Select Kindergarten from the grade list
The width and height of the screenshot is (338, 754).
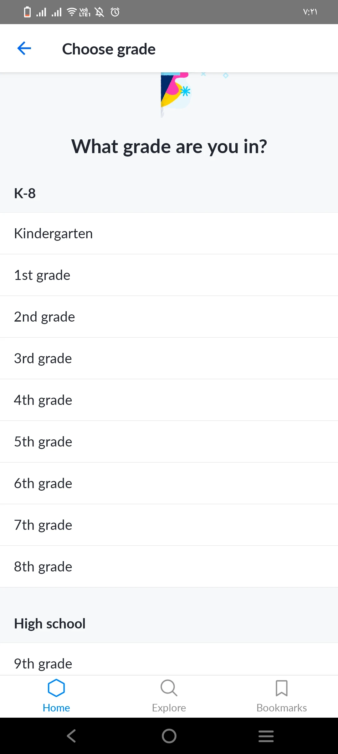coord(169,233)
